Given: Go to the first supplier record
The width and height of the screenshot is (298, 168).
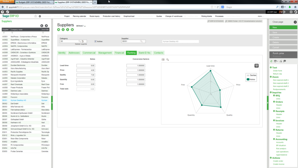Looking at the screenshot, I should pos(58,29).
